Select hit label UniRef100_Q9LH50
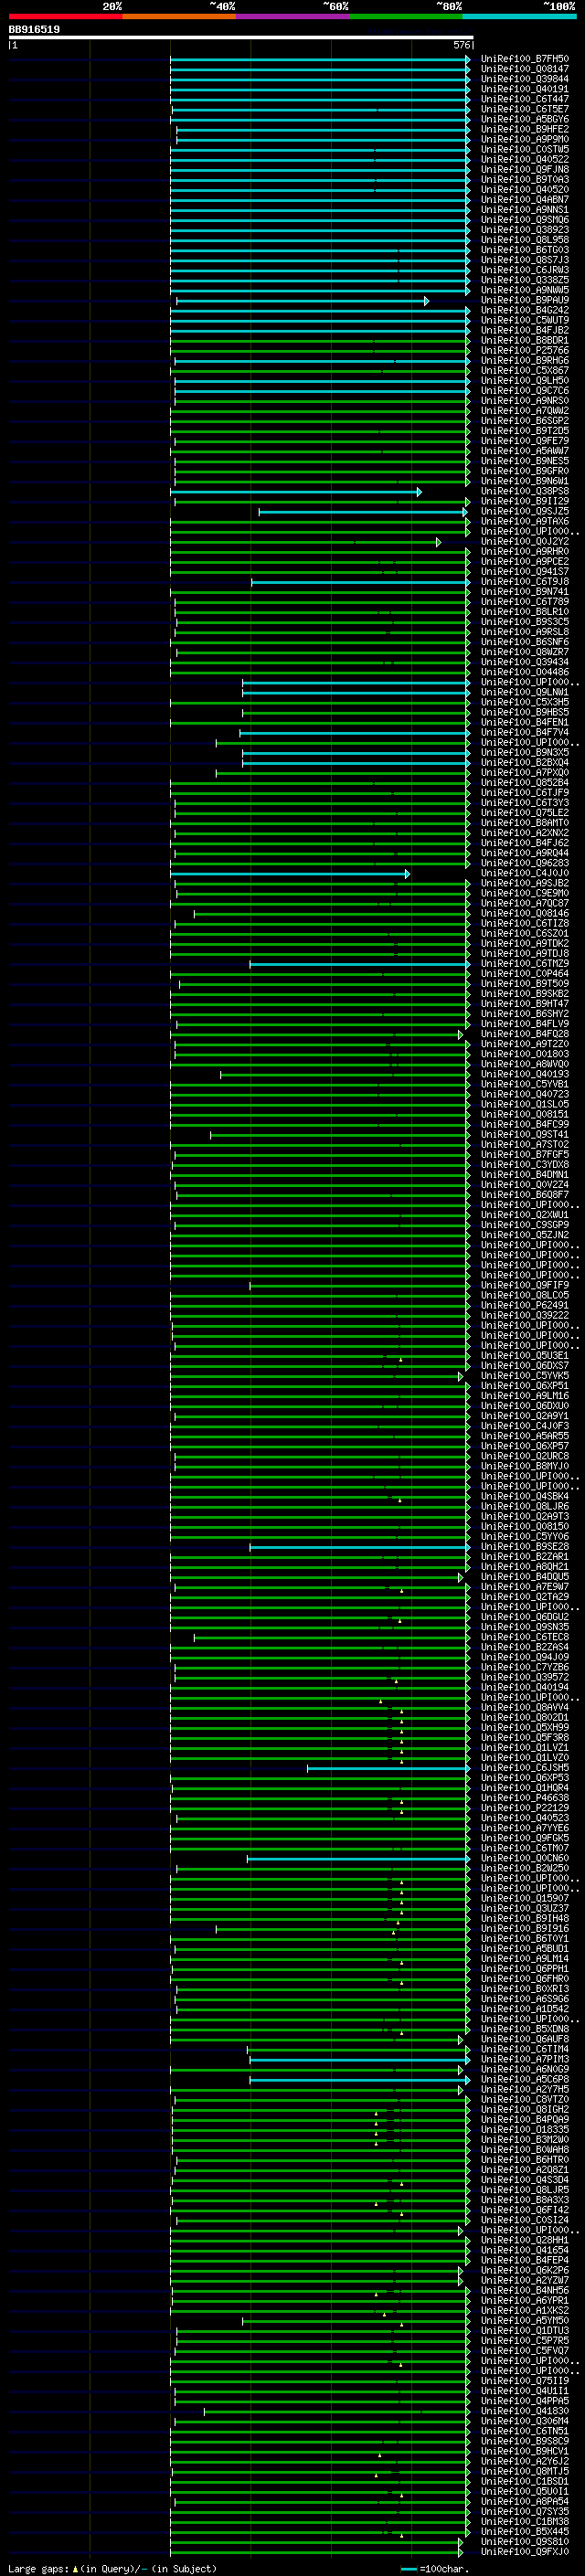The height and width of the screenshot is (2576, 585). pos(525,380)
